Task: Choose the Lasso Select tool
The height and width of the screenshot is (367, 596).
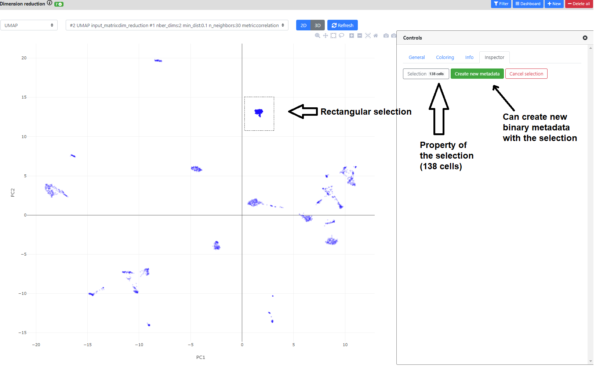Action: pos(341,36)
